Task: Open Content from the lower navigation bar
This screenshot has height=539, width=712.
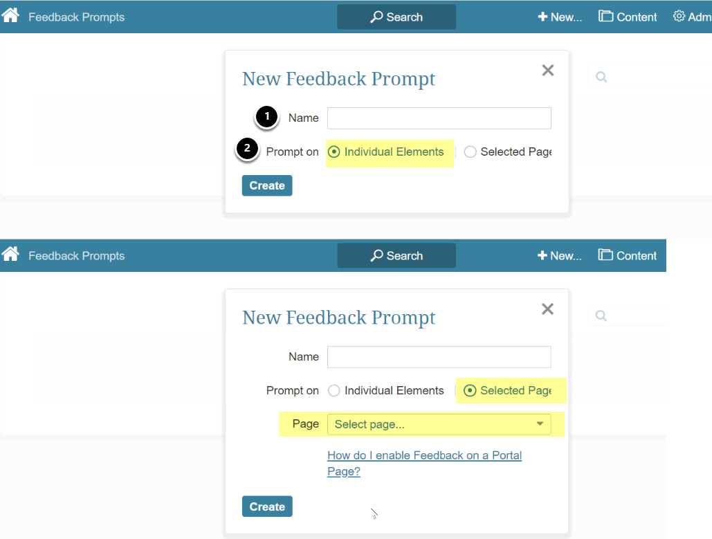Action: pos(628,255)
